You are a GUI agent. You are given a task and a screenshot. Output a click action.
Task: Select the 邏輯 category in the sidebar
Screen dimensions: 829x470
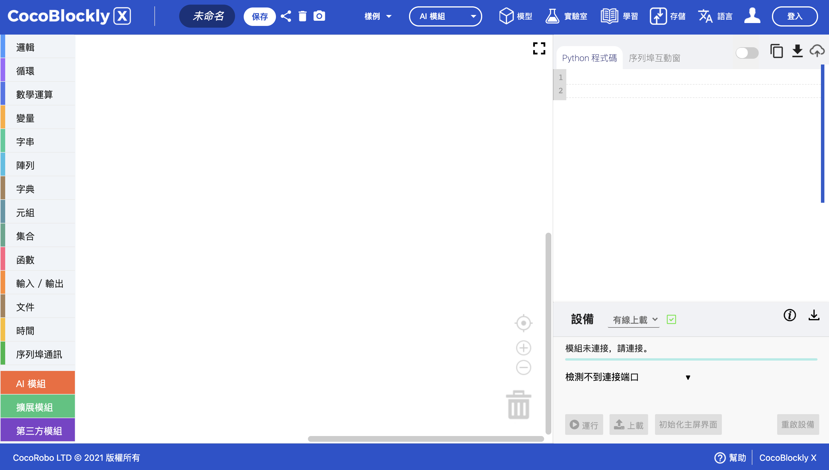pos(25,47)
